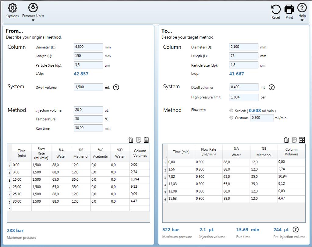The height and width of the screenshot is (247, 312).
Task: Click the To table Flow Rate (mL/min) header
Action: [208, 151]
